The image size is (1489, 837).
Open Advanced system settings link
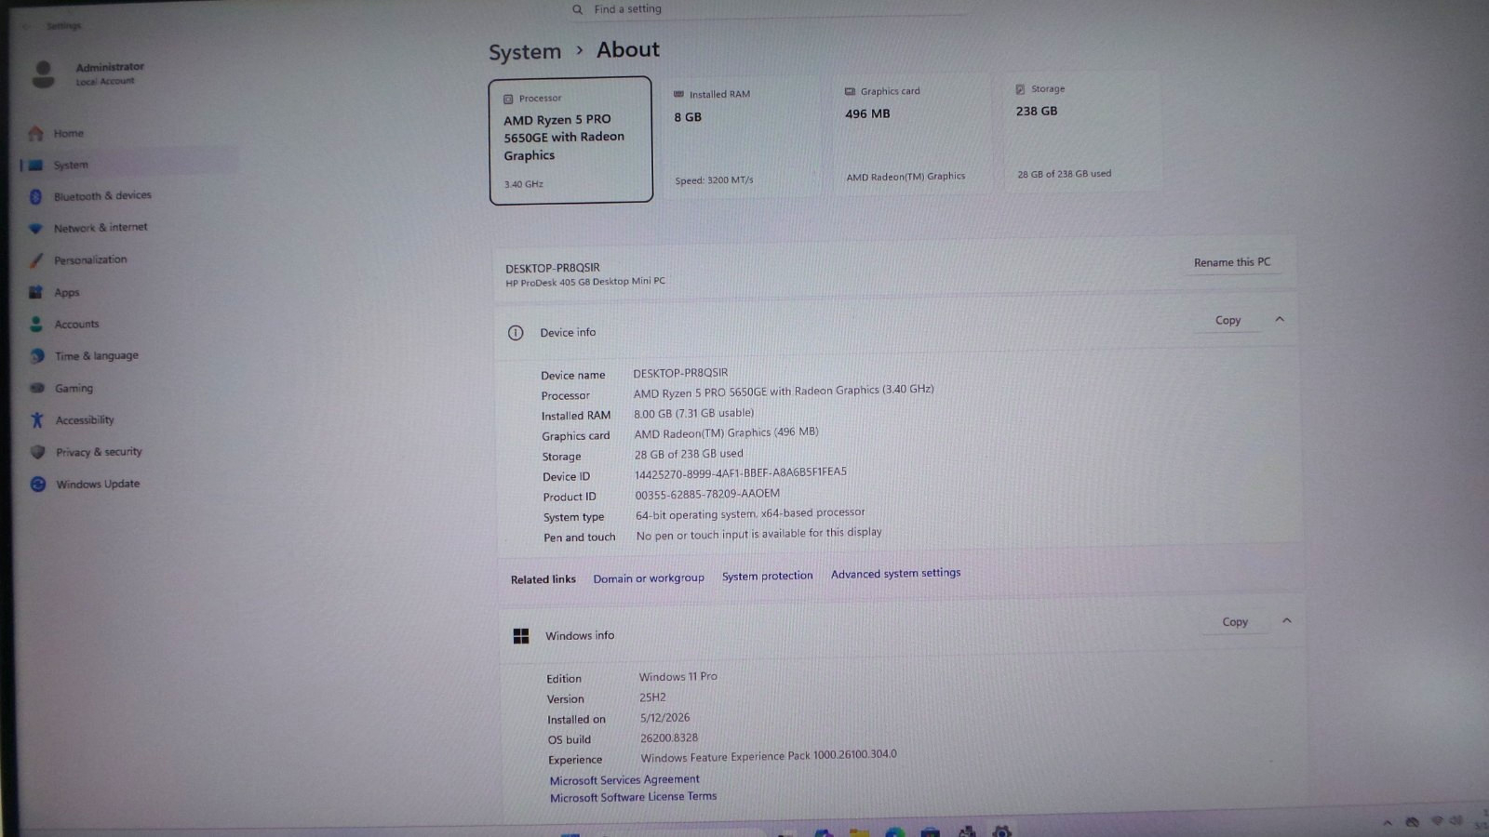point(895,574)
